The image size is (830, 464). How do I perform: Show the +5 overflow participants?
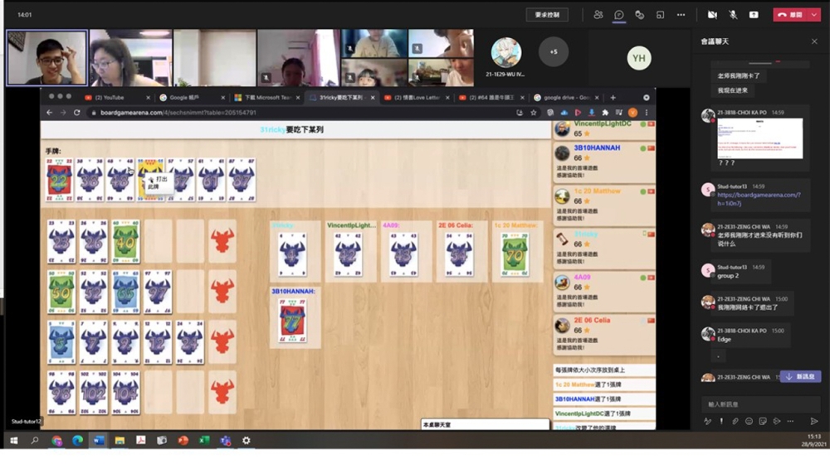[x=553, y=52]
